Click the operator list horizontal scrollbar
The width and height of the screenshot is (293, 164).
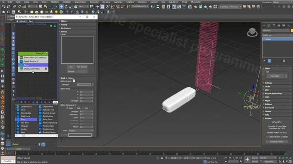pyautogui.click(x=37, y=136)
